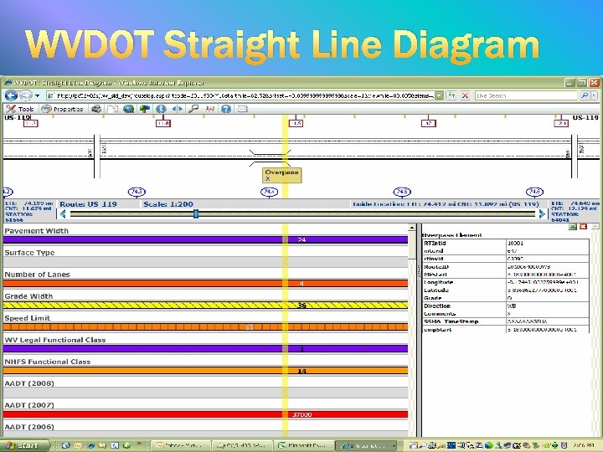Switch to the Microsoft taskbar window button
Viewport: 603px width, 452px height.
pos(304,445)
